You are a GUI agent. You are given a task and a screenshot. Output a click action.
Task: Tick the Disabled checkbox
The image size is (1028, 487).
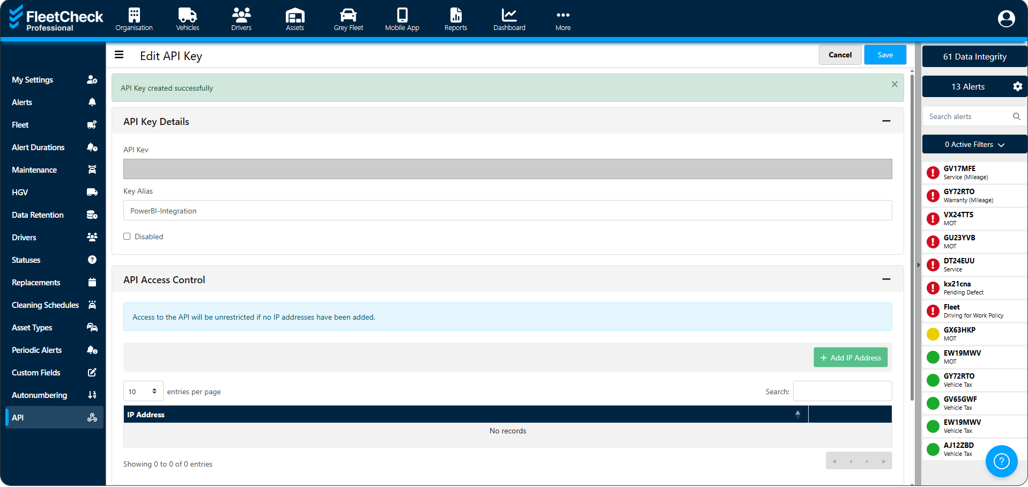(x=127, y=237)
